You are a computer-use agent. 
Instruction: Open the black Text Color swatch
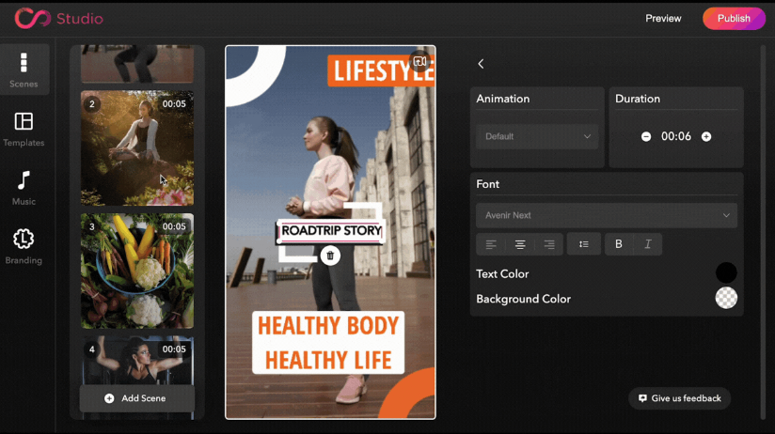(x=726, y=272)
